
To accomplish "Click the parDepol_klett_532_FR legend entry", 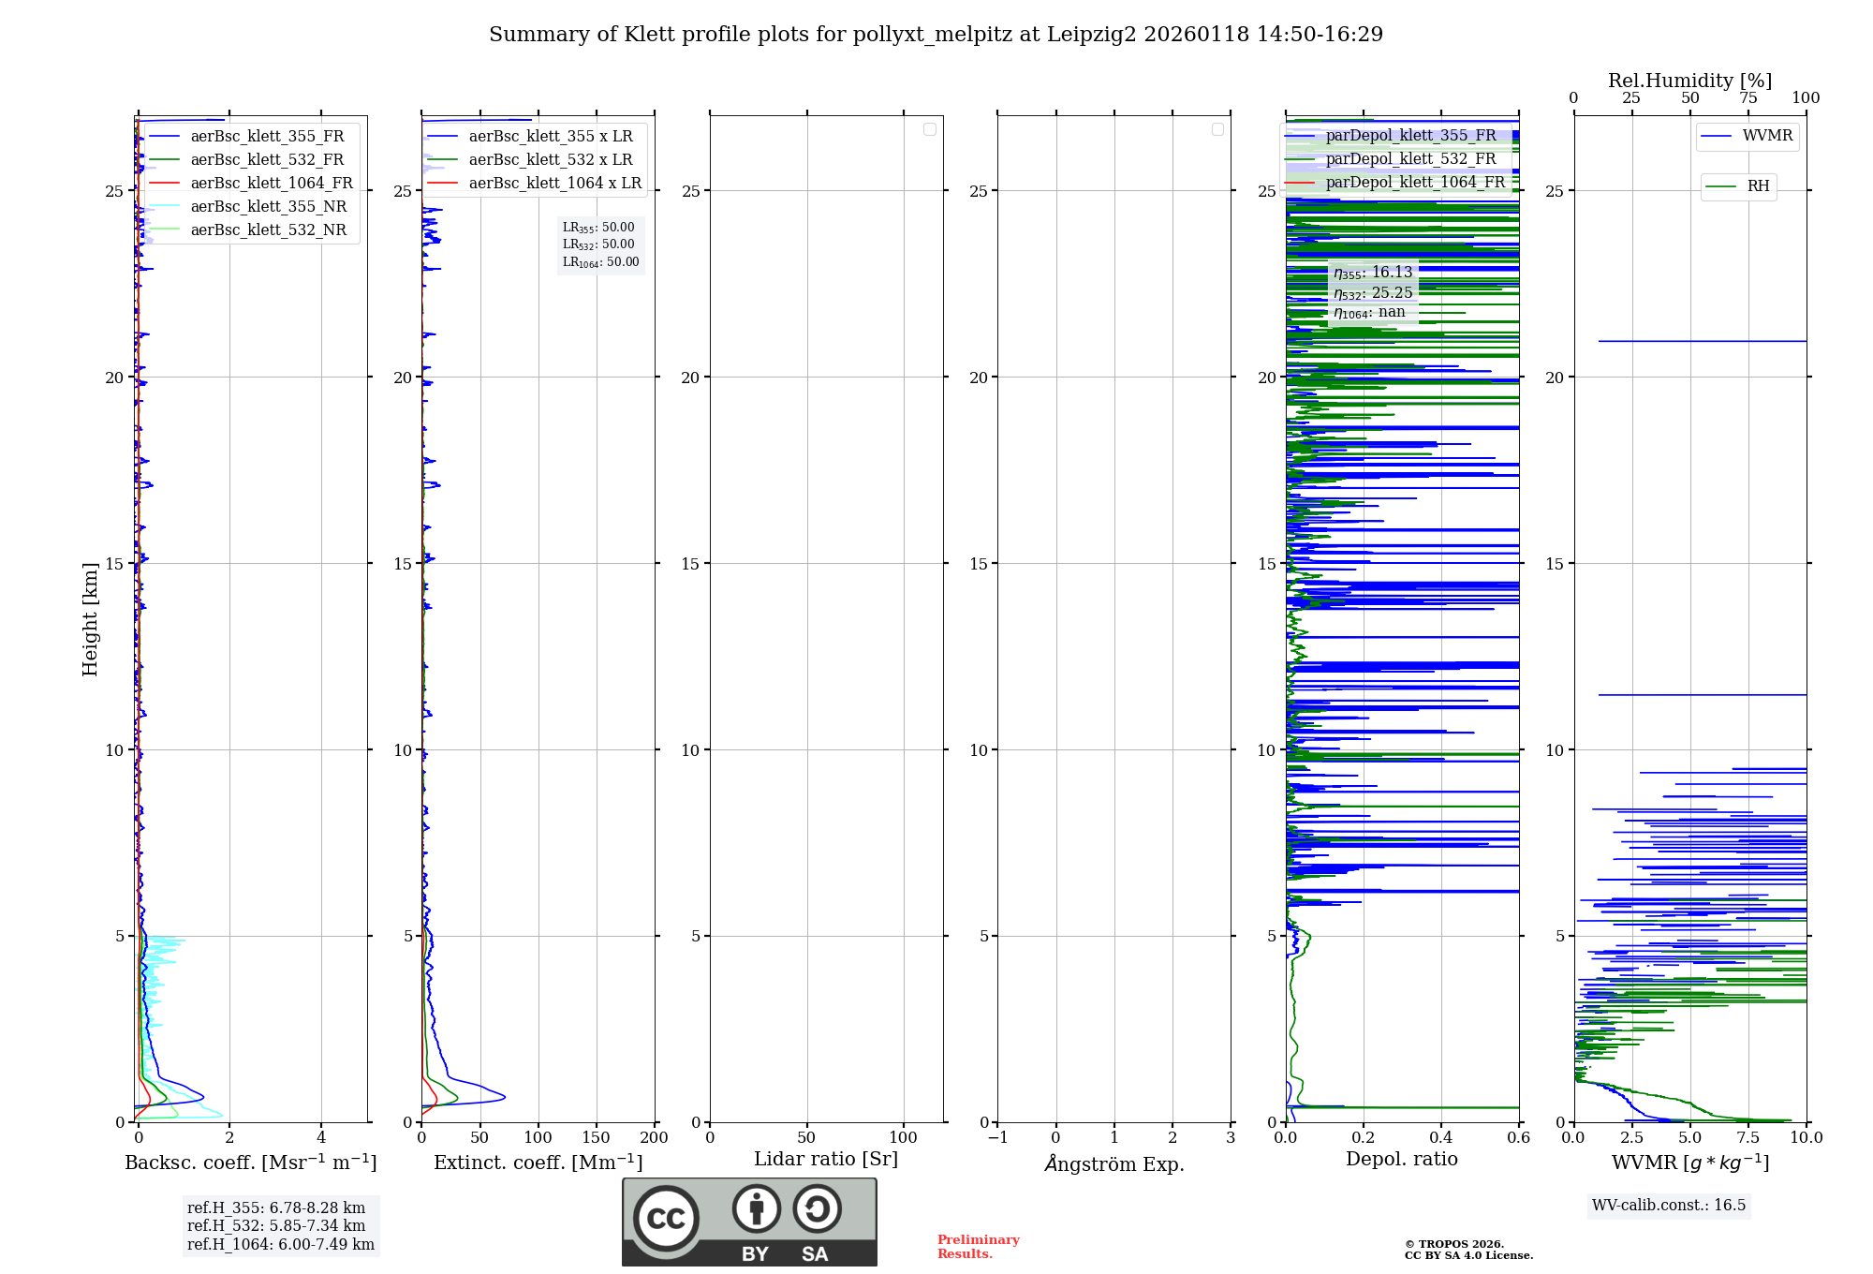I will (x=1410, y=158).
